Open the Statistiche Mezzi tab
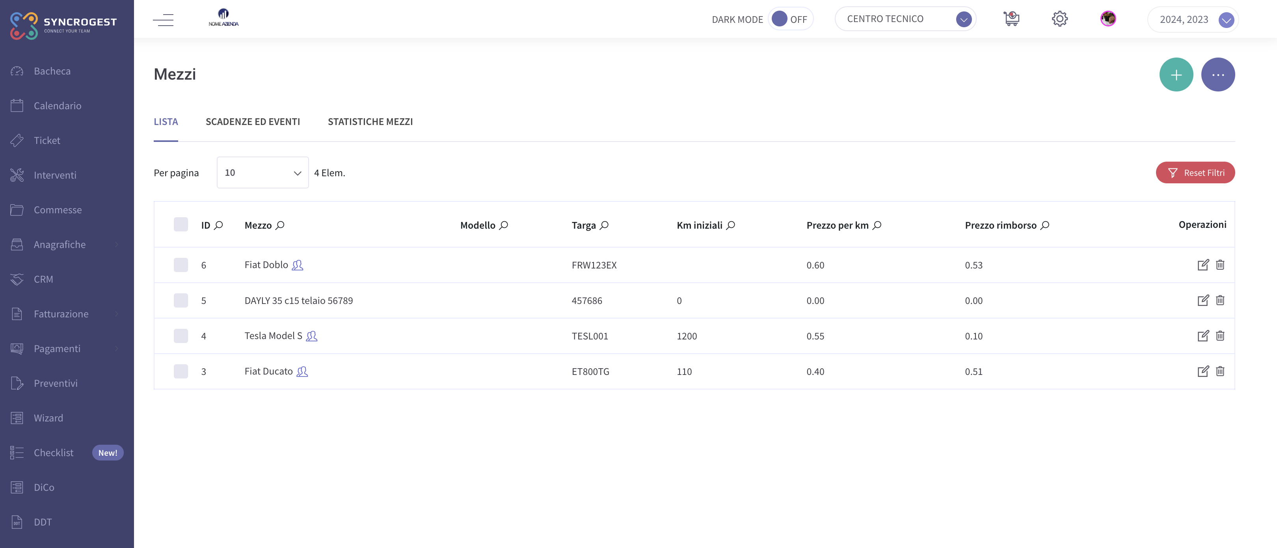1277x548 pixels. pos(370,121)
